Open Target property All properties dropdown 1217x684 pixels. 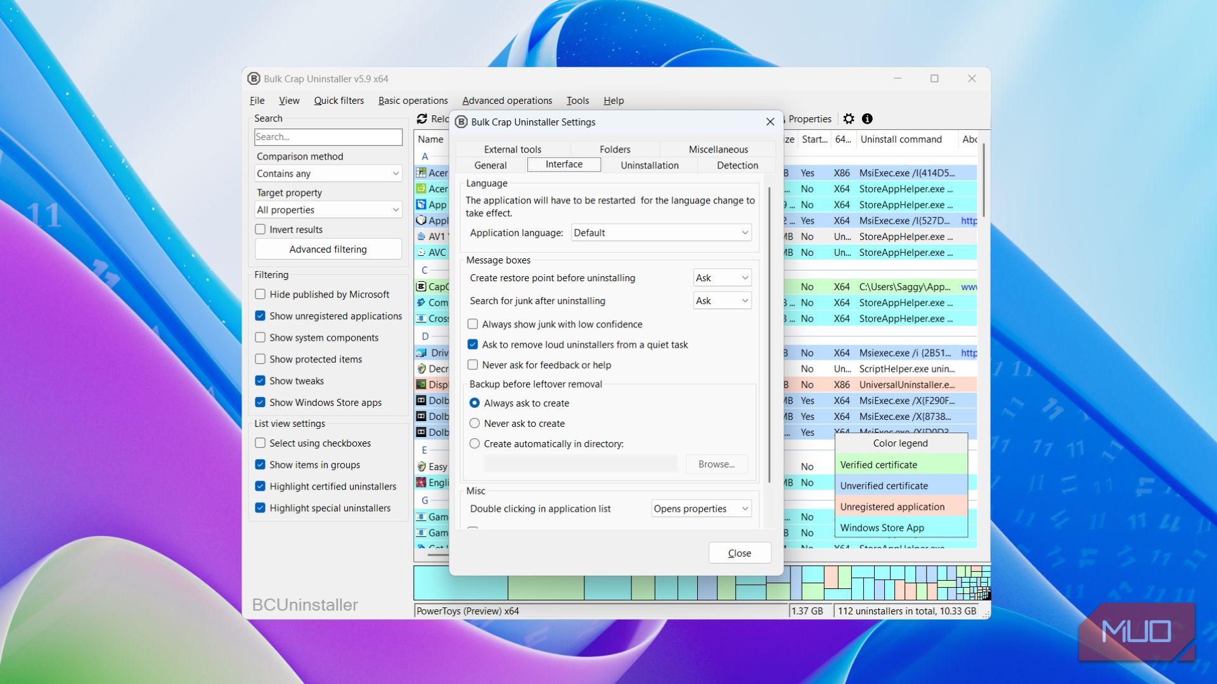[328, 210]
